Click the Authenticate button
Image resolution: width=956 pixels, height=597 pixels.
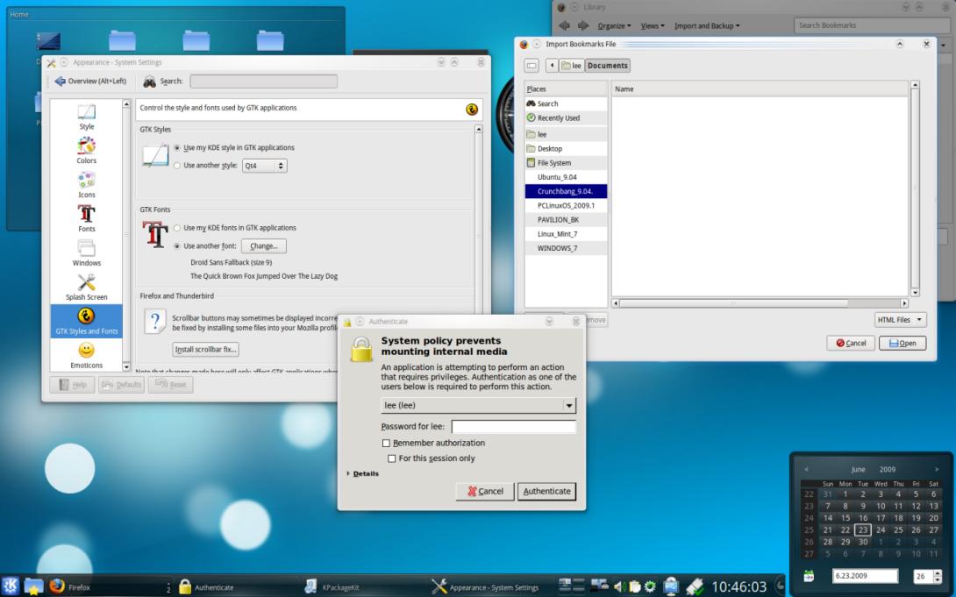(546, 492)
